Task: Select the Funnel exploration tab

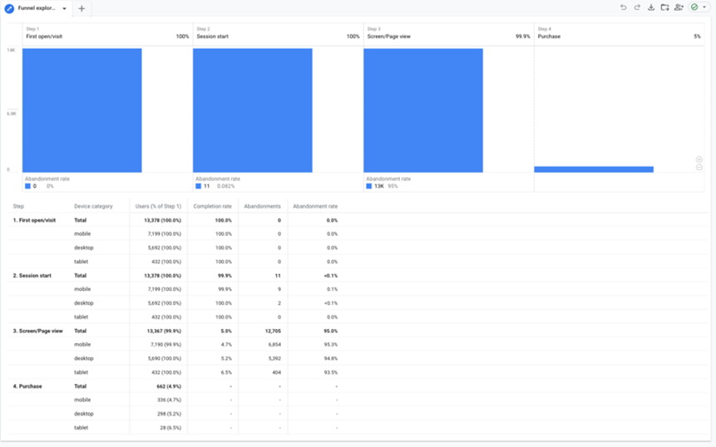Action: pos(36,8)
